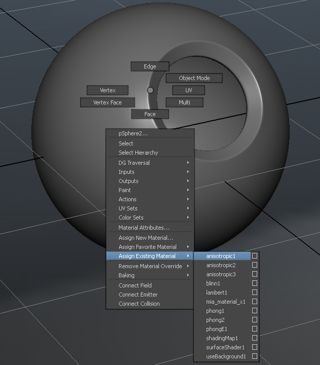Screen dimensions: 320x365
Task: Assign the surfaceShader1 material
Action: point(222,347)
